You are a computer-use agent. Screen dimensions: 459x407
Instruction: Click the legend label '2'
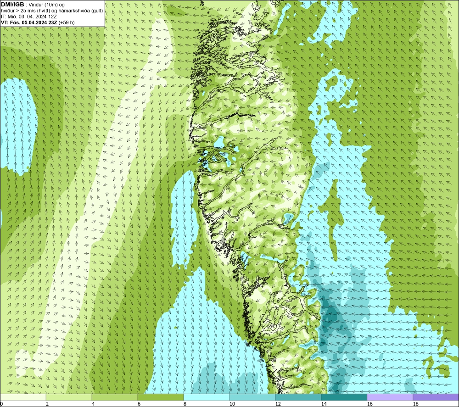[x=47, y=404]
